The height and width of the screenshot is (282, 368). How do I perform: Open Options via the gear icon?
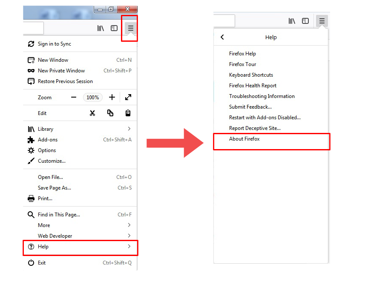[31, 150]
